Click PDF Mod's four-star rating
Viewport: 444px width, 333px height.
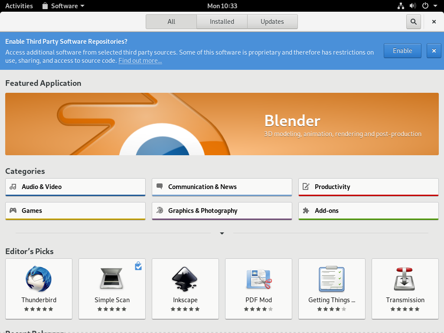258,309
